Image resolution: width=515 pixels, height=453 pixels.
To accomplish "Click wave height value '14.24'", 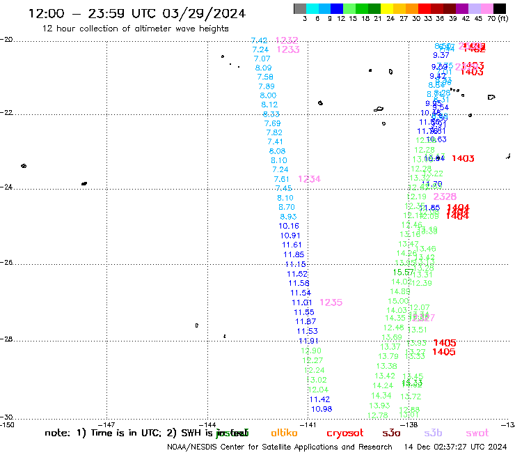I will [383, 386].
